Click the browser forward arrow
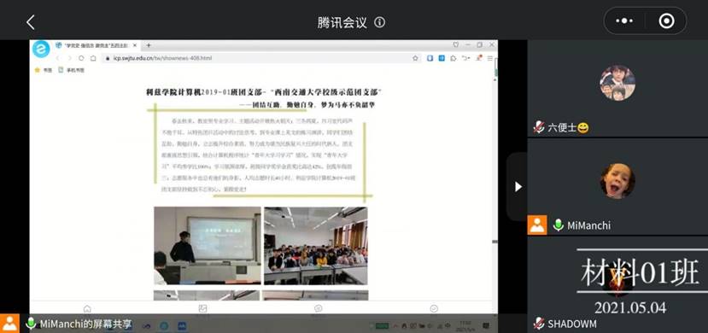Image resolution: width=708 pixels, height=333 pixels. [69, 58]
